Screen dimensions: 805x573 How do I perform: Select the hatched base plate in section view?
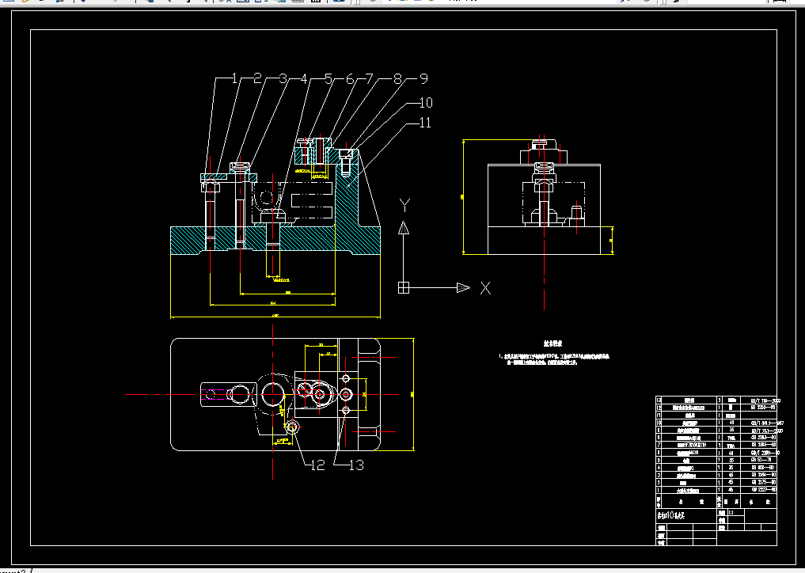coord(275,240)
